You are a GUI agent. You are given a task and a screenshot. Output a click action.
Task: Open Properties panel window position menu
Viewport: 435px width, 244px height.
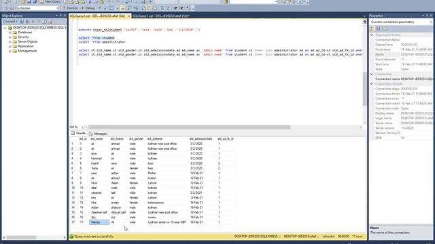423,16
